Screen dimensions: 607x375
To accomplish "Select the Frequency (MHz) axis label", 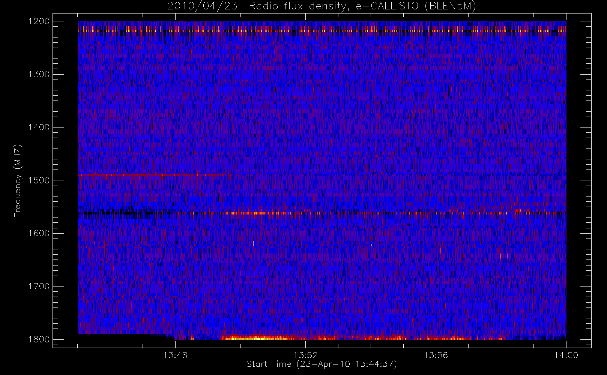I will pos(17,181).
